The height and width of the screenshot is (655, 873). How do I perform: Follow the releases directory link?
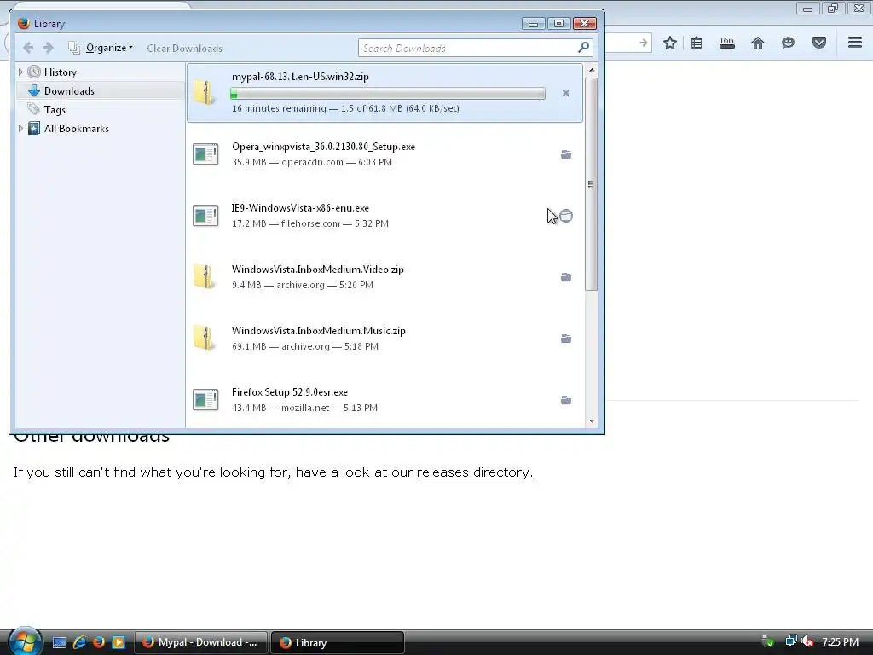point(475,472)
